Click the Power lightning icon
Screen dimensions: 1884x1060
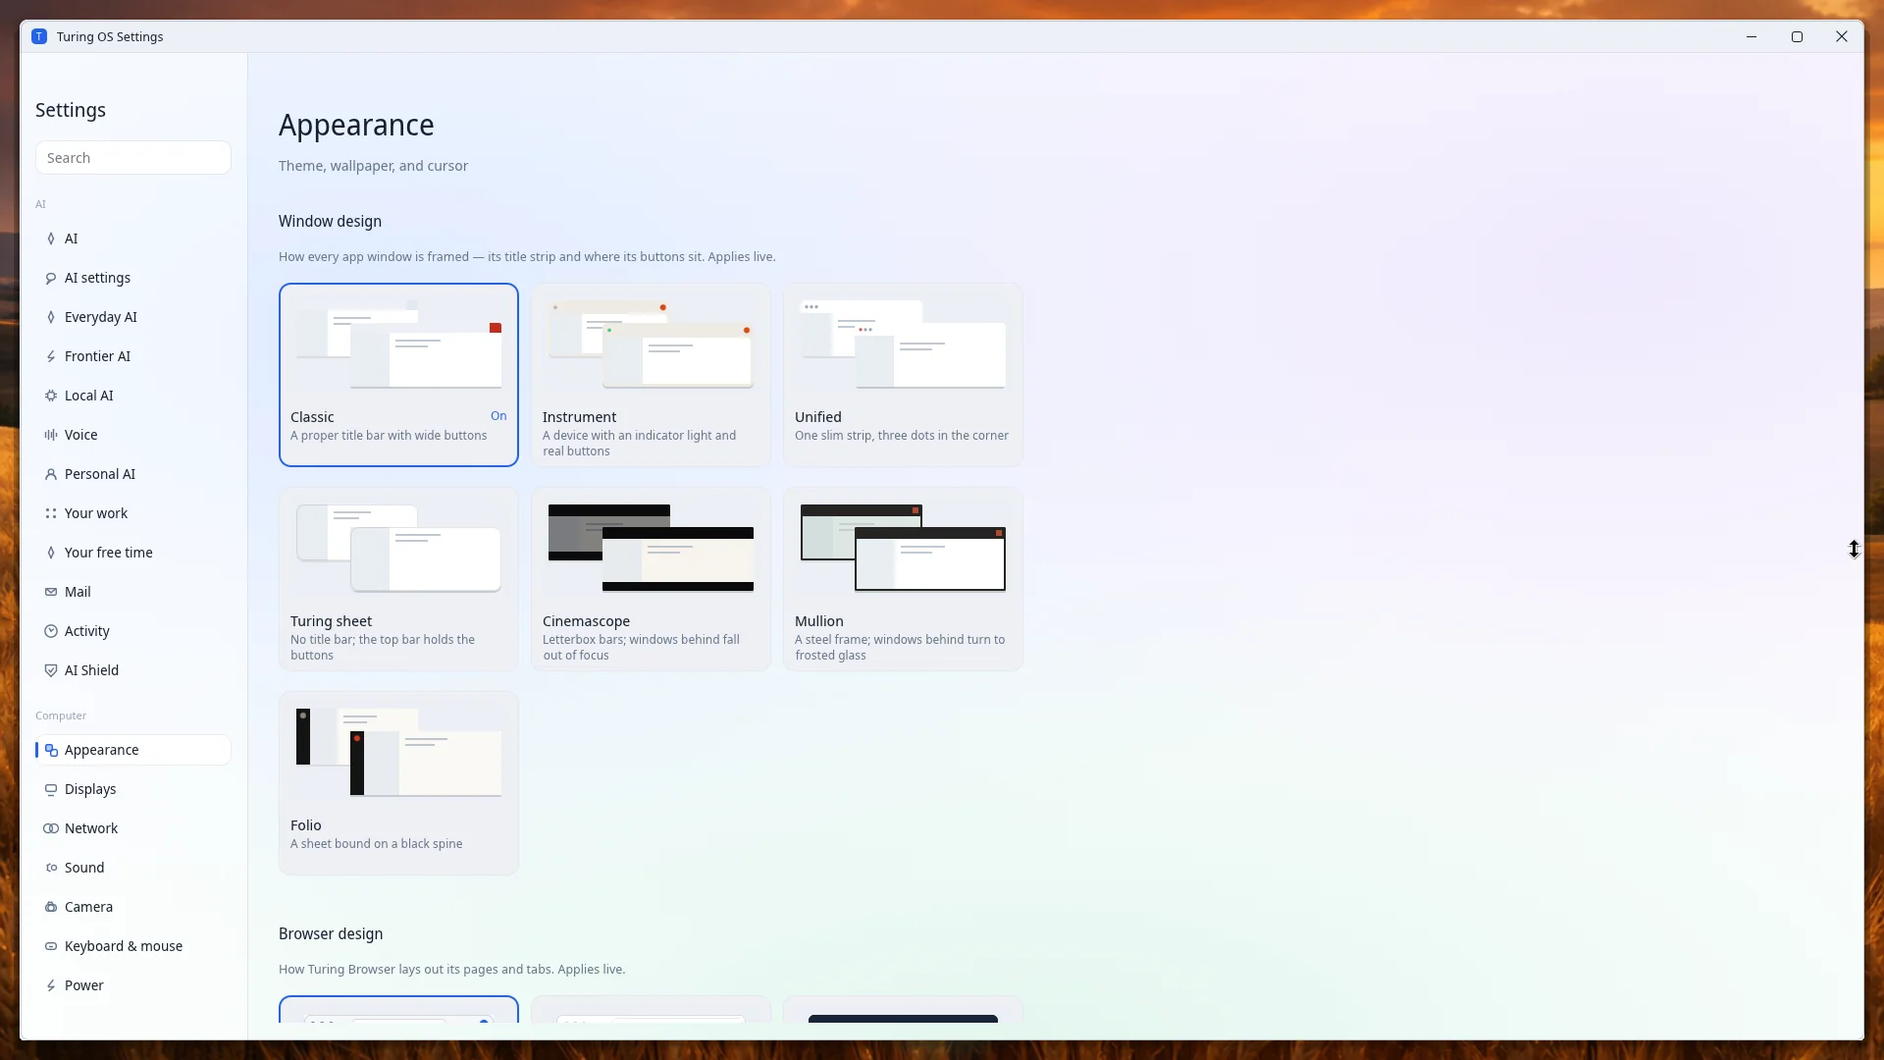click(x=51, y=985)
